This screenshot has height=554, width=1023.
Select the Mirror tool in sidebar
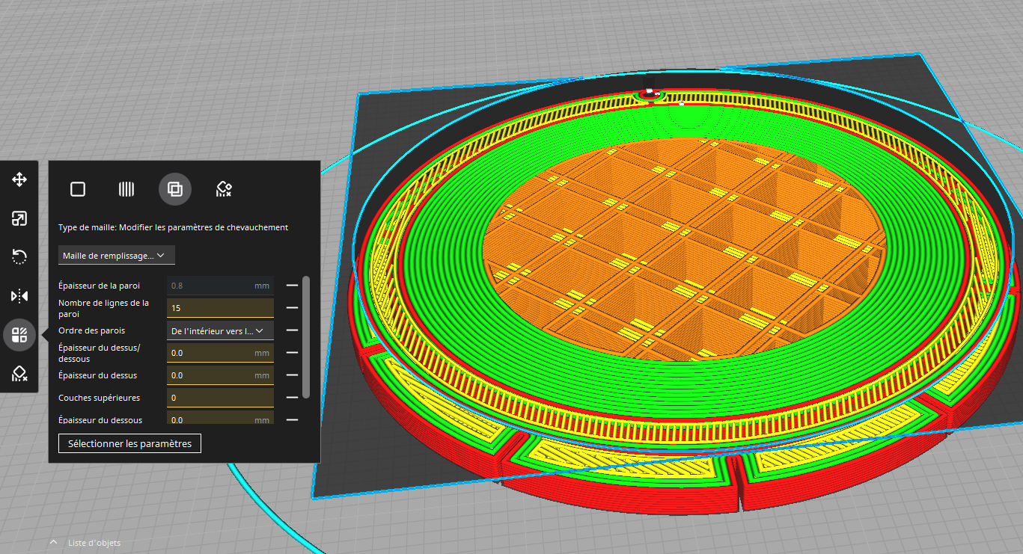point(19,296)
